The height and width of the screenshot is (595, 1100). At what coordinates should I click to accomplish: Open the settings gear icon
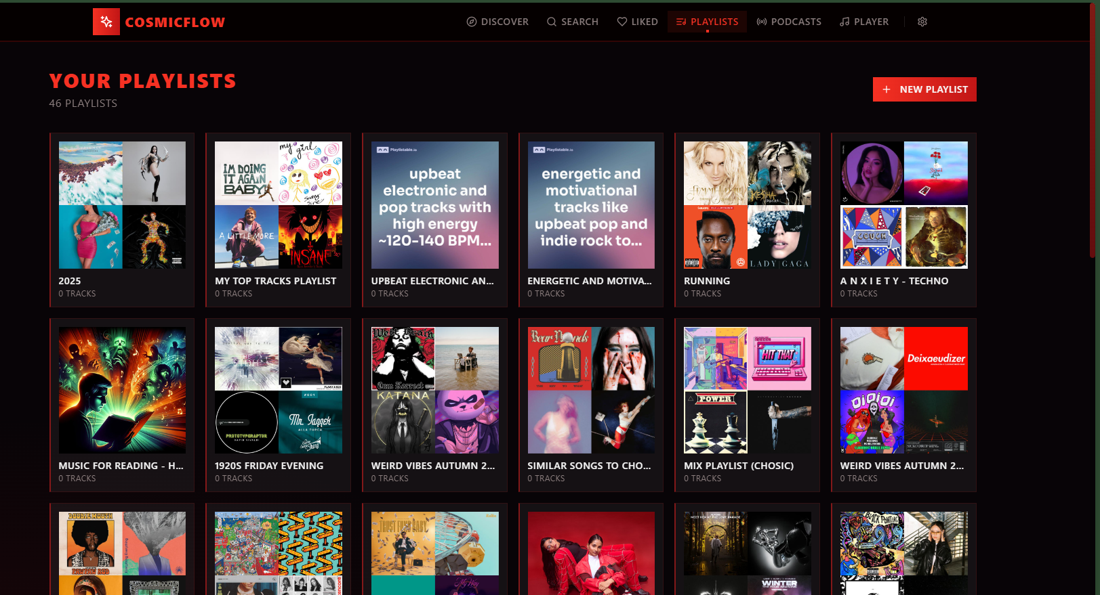[922, 22]
